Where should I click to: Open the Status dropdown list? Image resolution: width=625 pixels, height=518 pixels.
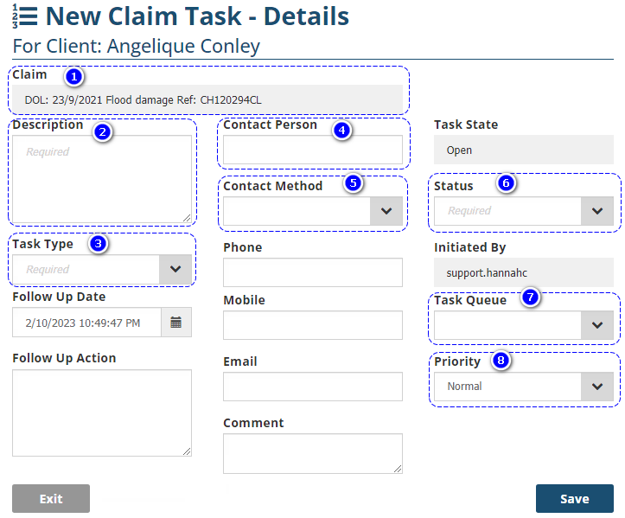tap(596, 211)
